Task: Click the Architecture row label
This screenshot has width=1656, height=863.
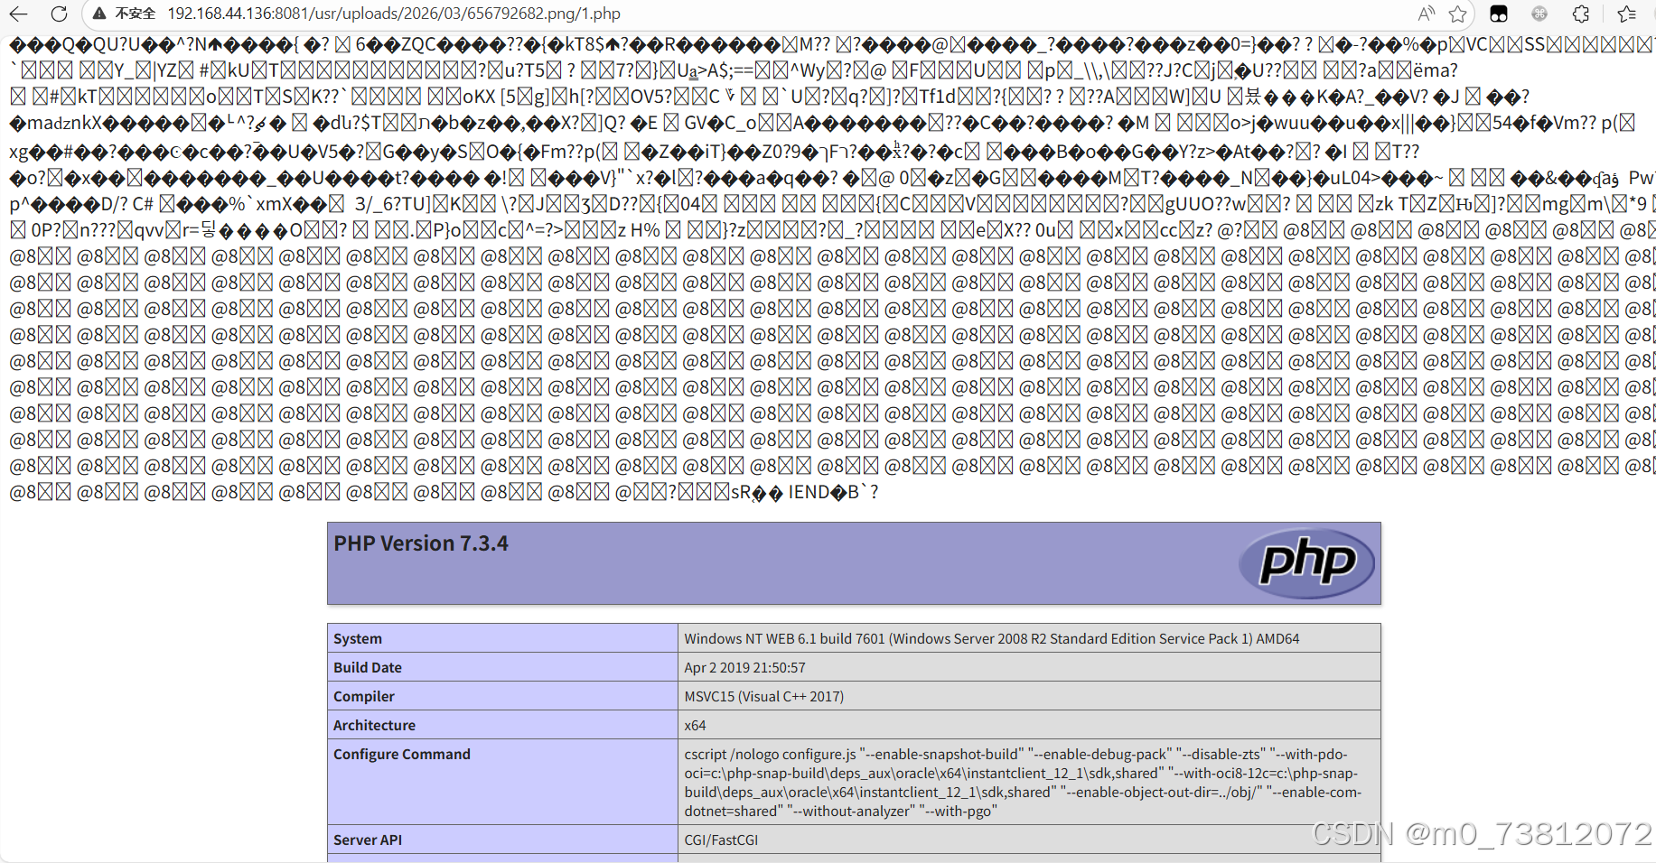Action: [375, 725]
